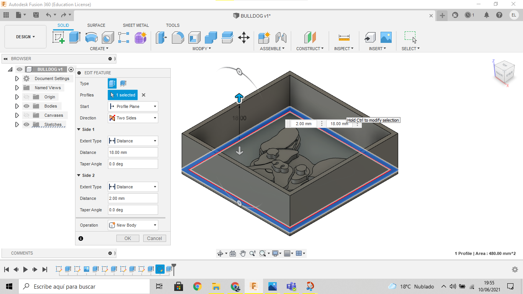Image resolution: width=523 pixels, height=294 pixels.
Task: Open timeline settings gear
Action: coord(515,269)
